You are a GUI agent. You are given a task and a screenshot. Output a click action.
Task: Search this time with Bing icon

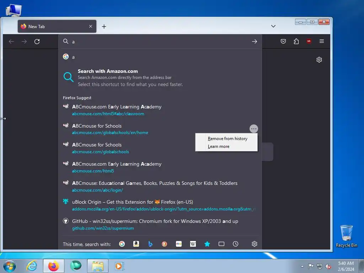tap(150, 244)
